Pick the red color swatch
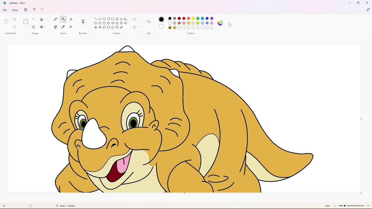This screenshot has width=372, height=209. 184,19
